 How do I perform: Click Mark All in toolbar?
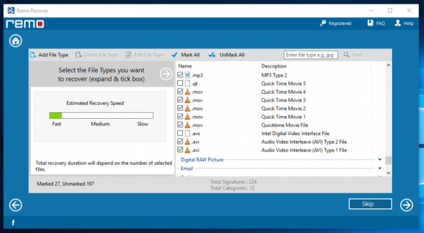pyautogui.click(x=186, y=55)
